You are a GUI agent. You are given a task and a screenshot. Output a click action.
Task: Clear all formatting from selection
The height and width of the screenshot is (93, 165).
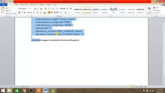[46, 9]
